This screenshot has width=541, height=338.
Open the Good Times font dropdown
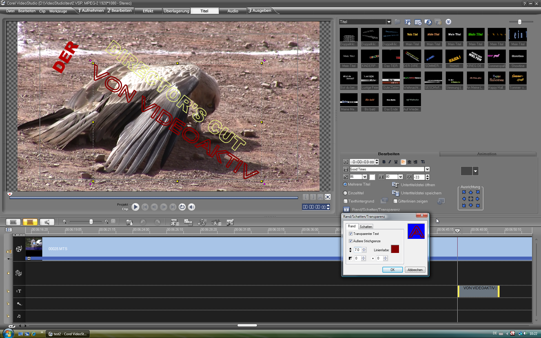tap(427, 169)
